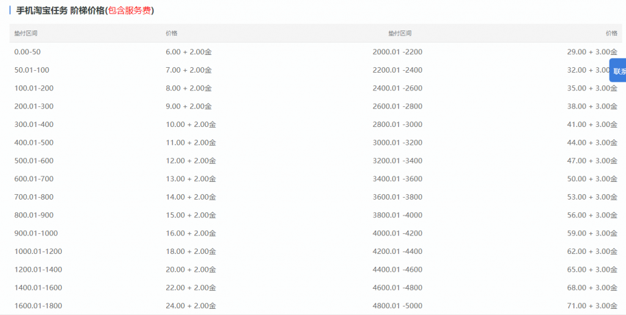The width and height of the screenshot is (626, 315).
Task: Select the 2000.01 -2200 range cell
Action: pyautogui.click(x=397, y=52)
